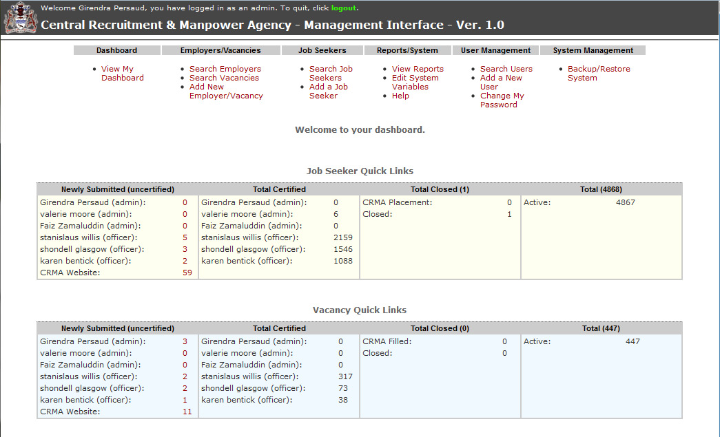The image size is (720, 437).
Task: Click the coat of arms logo
Action: pyautogui.click(x=21, y=17)
